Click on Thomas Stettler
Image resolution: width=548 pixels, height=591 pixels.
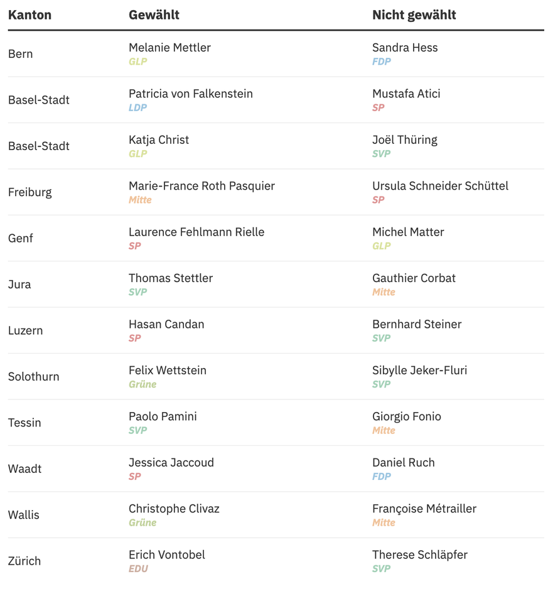(171, 278)
